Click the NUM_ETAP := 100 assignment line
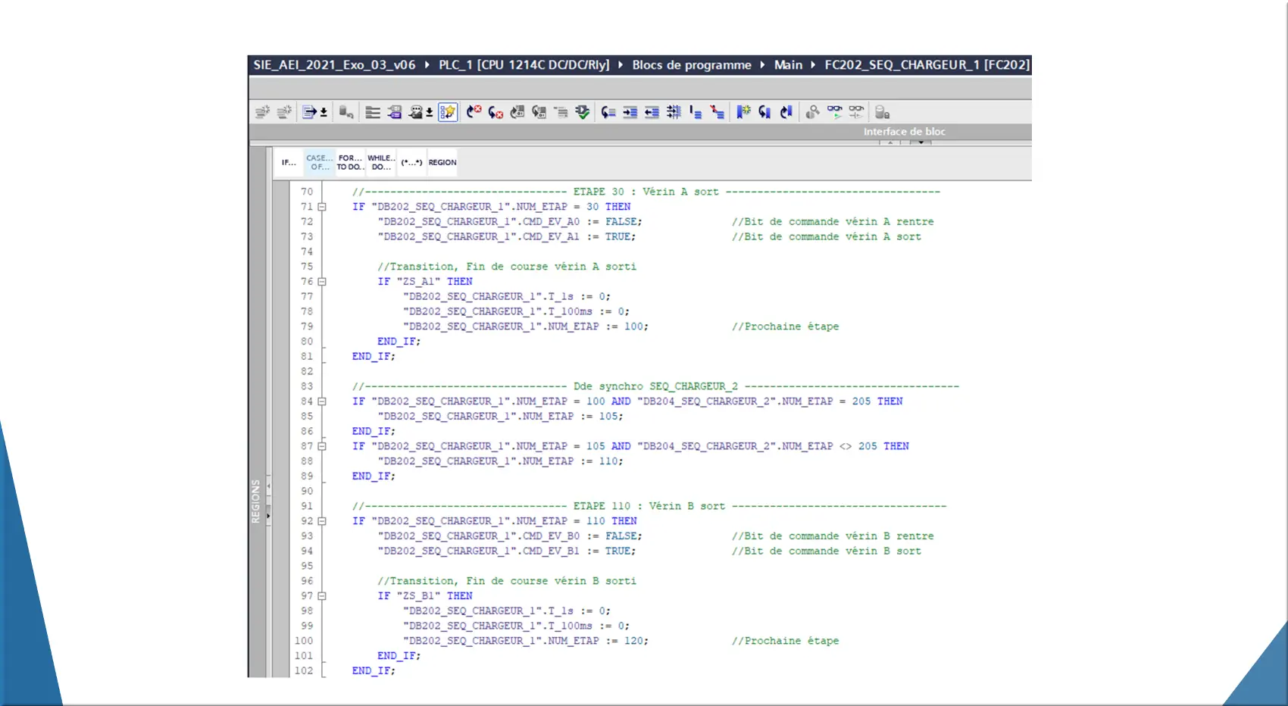The width and height of the screenshot is (1288, 706). point(525,326)
